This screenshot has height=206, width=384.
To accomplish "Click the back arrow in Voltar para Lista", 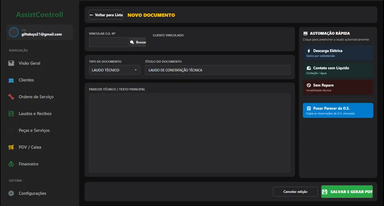I will coord(91,15).
